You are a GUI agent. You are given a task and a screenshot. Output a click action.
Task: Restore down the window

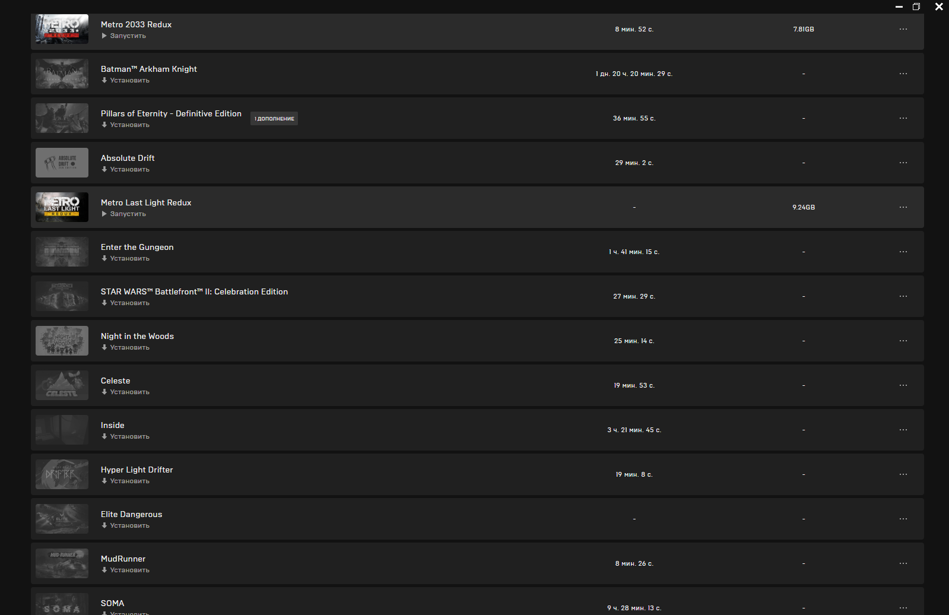(916, 7)
